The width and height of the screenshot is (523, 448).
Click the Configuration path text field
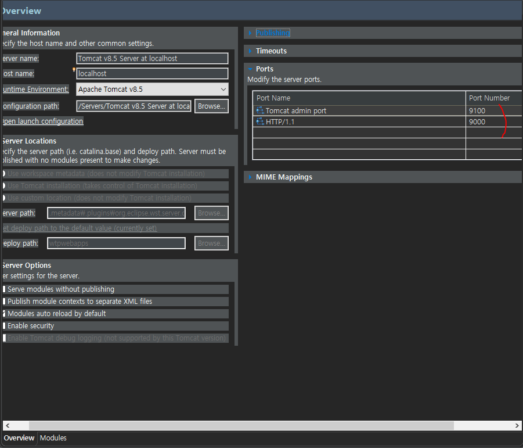coord(134,106)
